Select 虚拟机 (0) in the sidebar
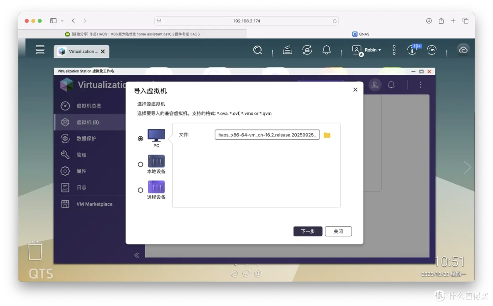 (x=90, y=122)
